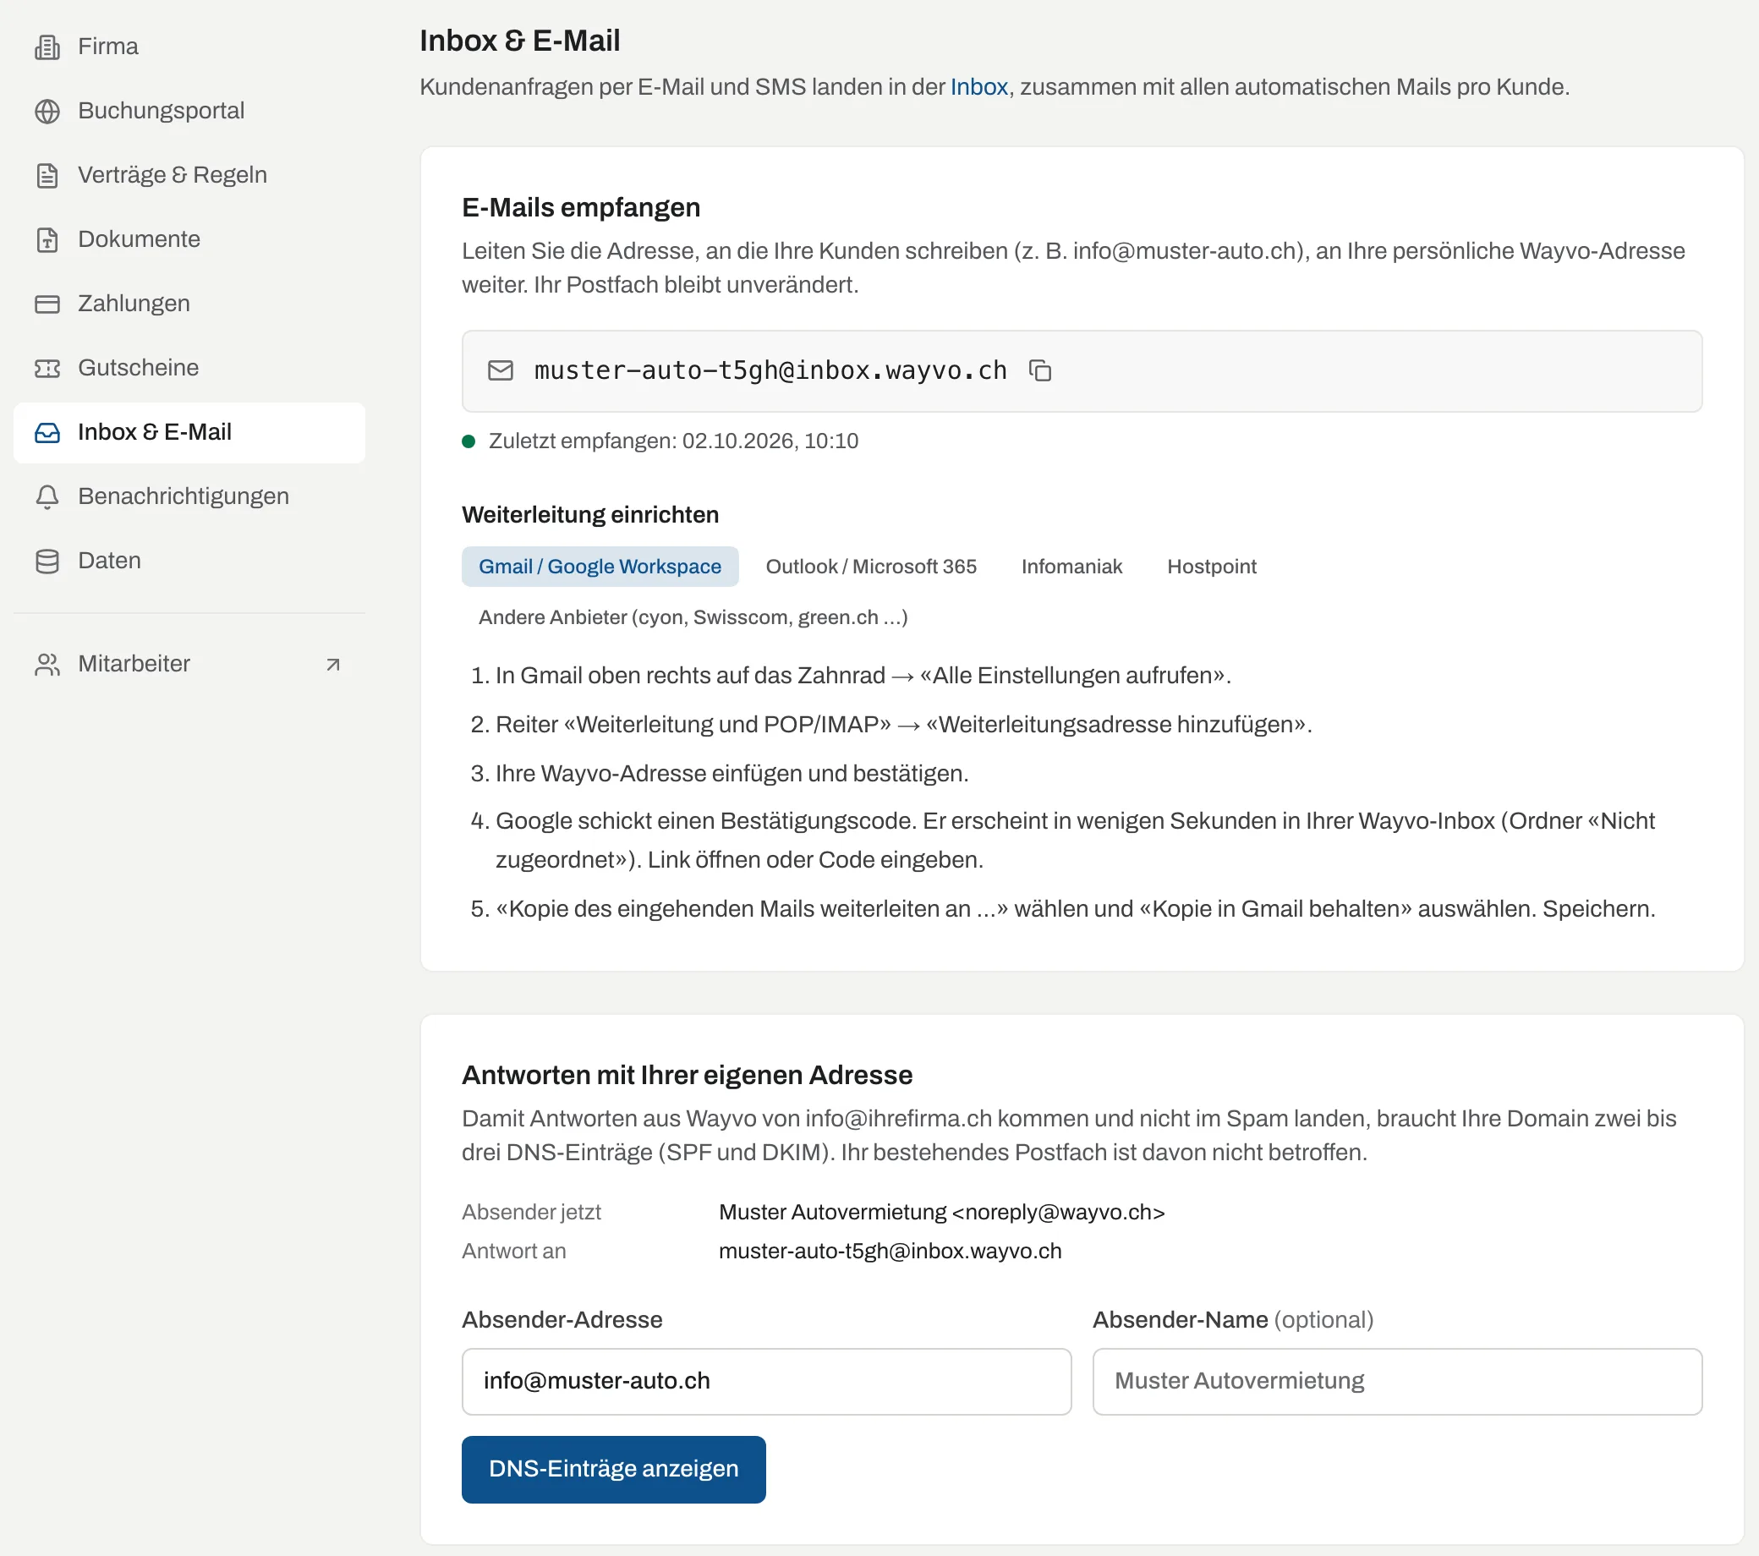Copy the Wayvo inbox address
Image resolution: width=1759 pixels, height=1556 pixels.
tap(1040, 371)
